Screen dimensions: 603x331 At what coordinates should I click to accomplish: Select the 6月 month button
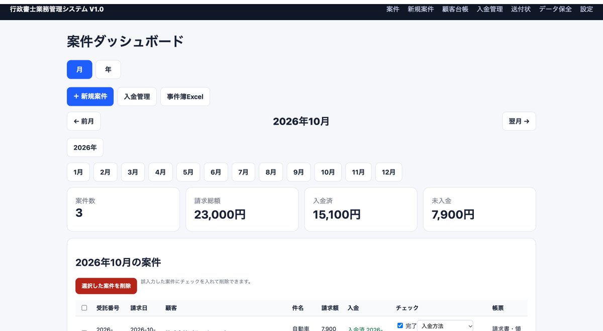(216, 172)
